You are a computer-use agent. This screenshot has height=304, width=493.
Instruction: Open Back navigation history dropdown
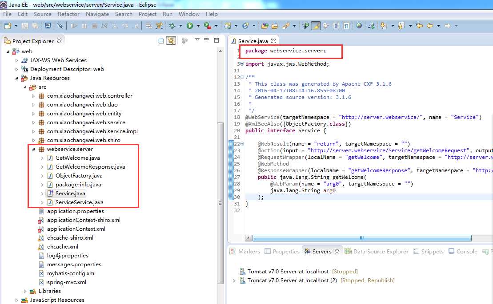(438, 26)
